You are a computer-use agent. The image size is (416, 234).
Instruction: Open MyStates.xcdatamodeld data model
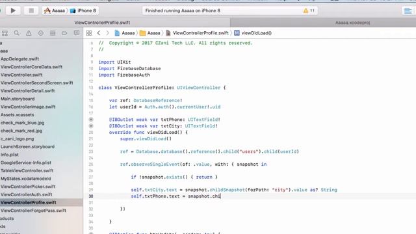coord(25,179)
